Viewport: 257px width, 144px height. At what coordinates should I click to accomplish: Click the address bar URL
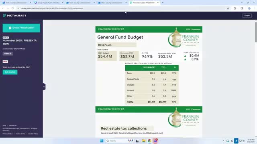52,8
